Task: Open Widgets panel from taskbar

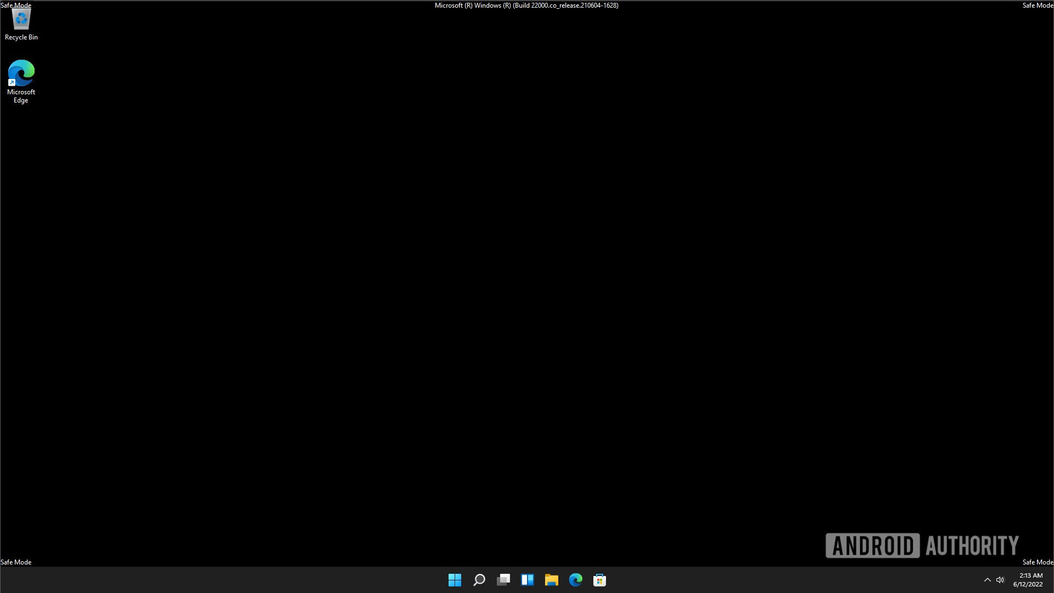Action: [527, 580]
